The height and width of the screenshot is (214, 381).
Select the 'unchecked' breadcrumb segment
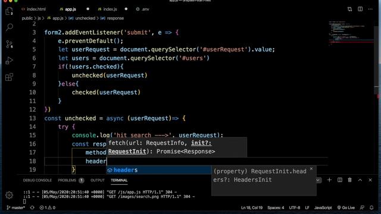coord(82,18)
